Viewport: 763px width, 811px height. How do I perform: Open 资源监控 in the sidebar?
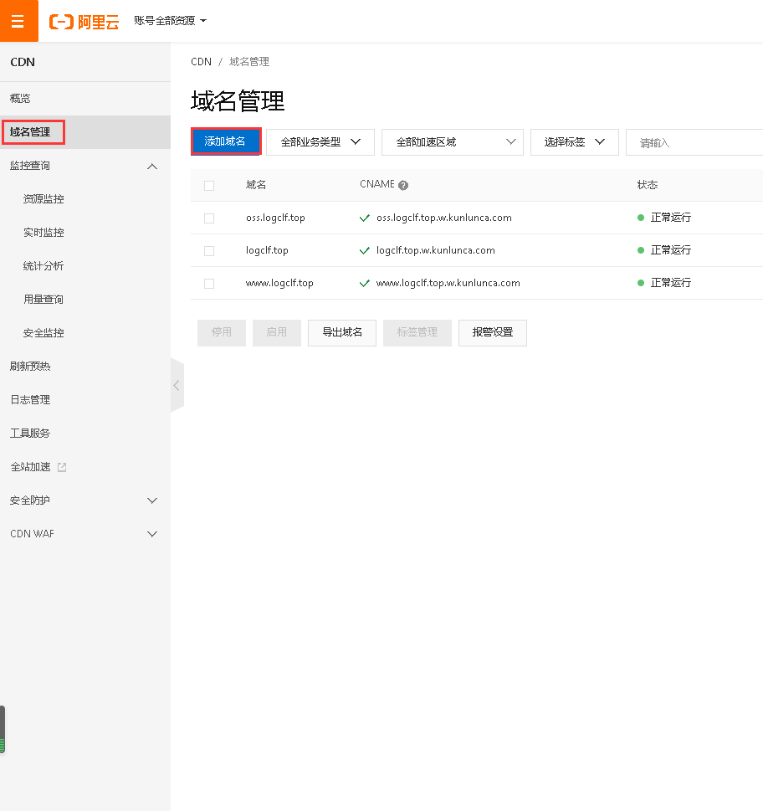(44, 198)
